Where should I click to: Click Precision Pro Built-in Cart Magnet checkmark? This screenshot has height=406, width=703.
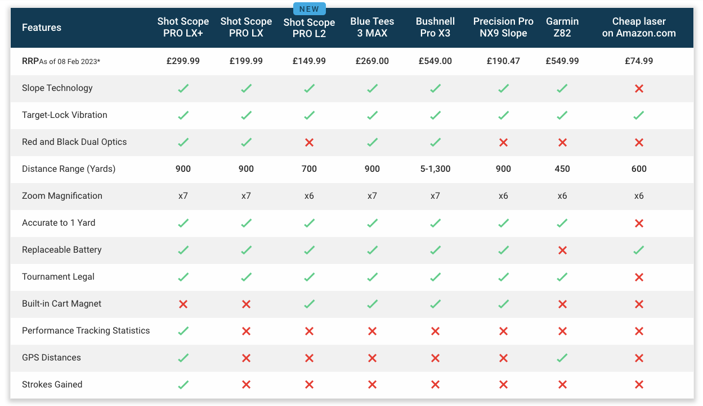pyautogui.click(x=503, y=304)
